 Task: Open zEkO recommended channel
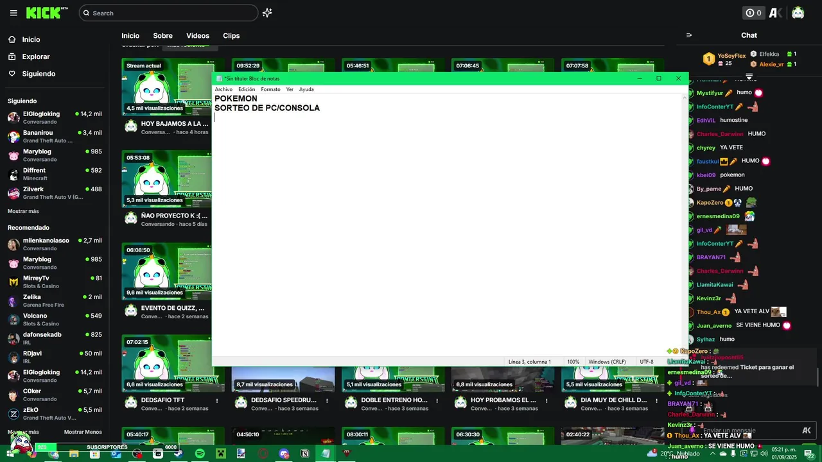(55, 414)
